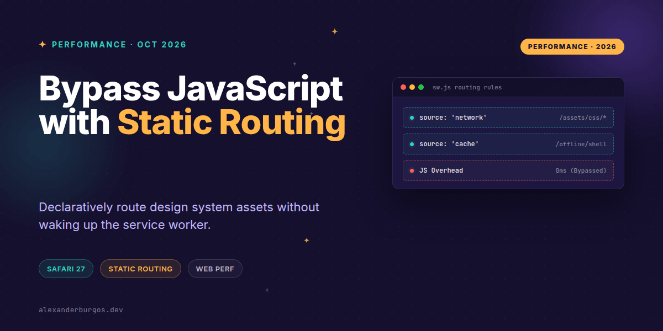Click the teal dot beside source: 'cache'
This screenshot has height=331, width=663.
[412, 144]
